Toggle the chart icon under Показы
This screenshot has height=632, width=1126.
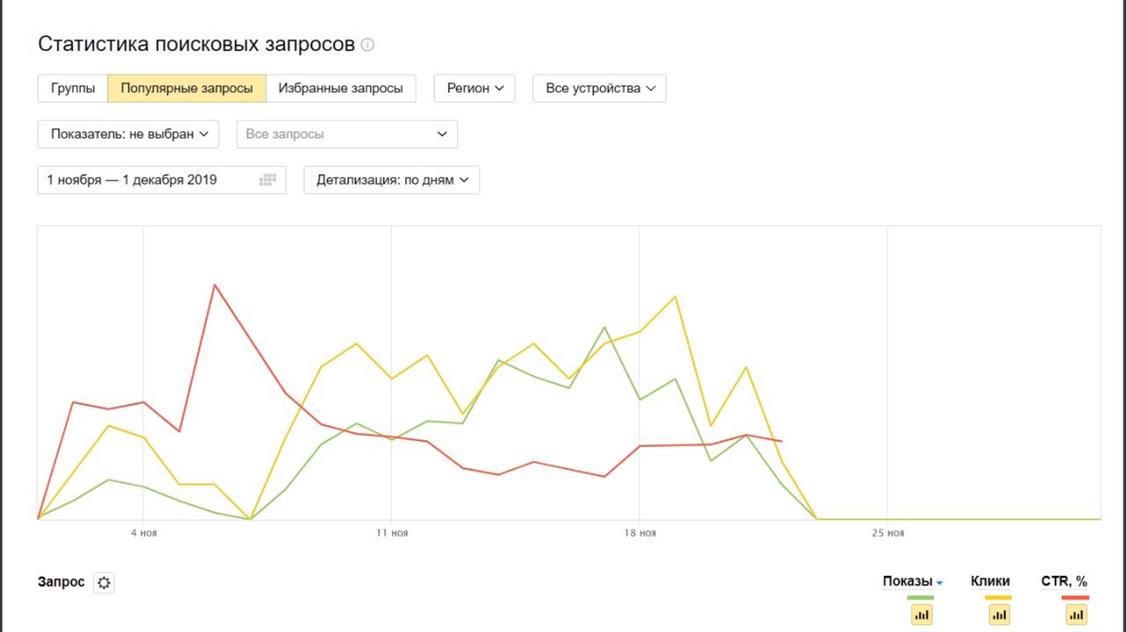point(921,615)
